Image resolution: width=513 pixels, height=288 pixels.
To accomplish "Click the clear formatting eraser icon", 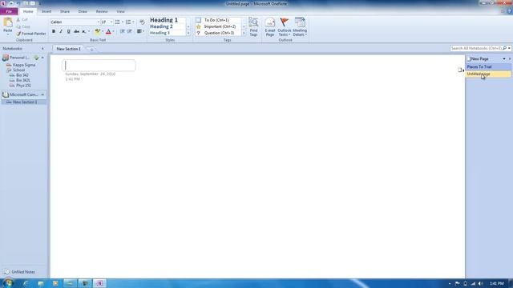I will [x=142, y=22].
